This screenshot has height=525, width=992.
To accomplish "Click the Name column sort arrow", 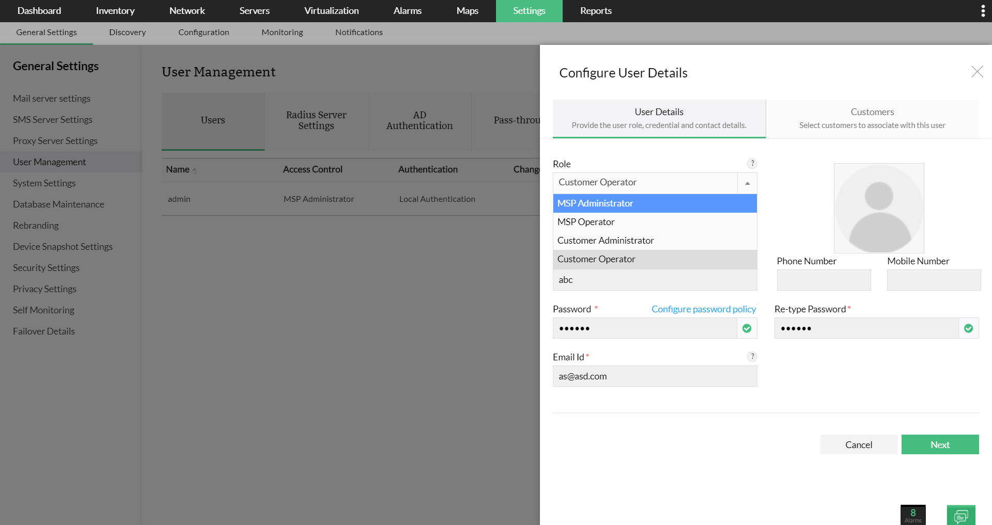I will [x=195, y=170].
